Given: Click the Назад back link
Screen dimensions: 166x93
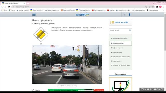Looking at the screenshot, I should (x=36, y=90).
